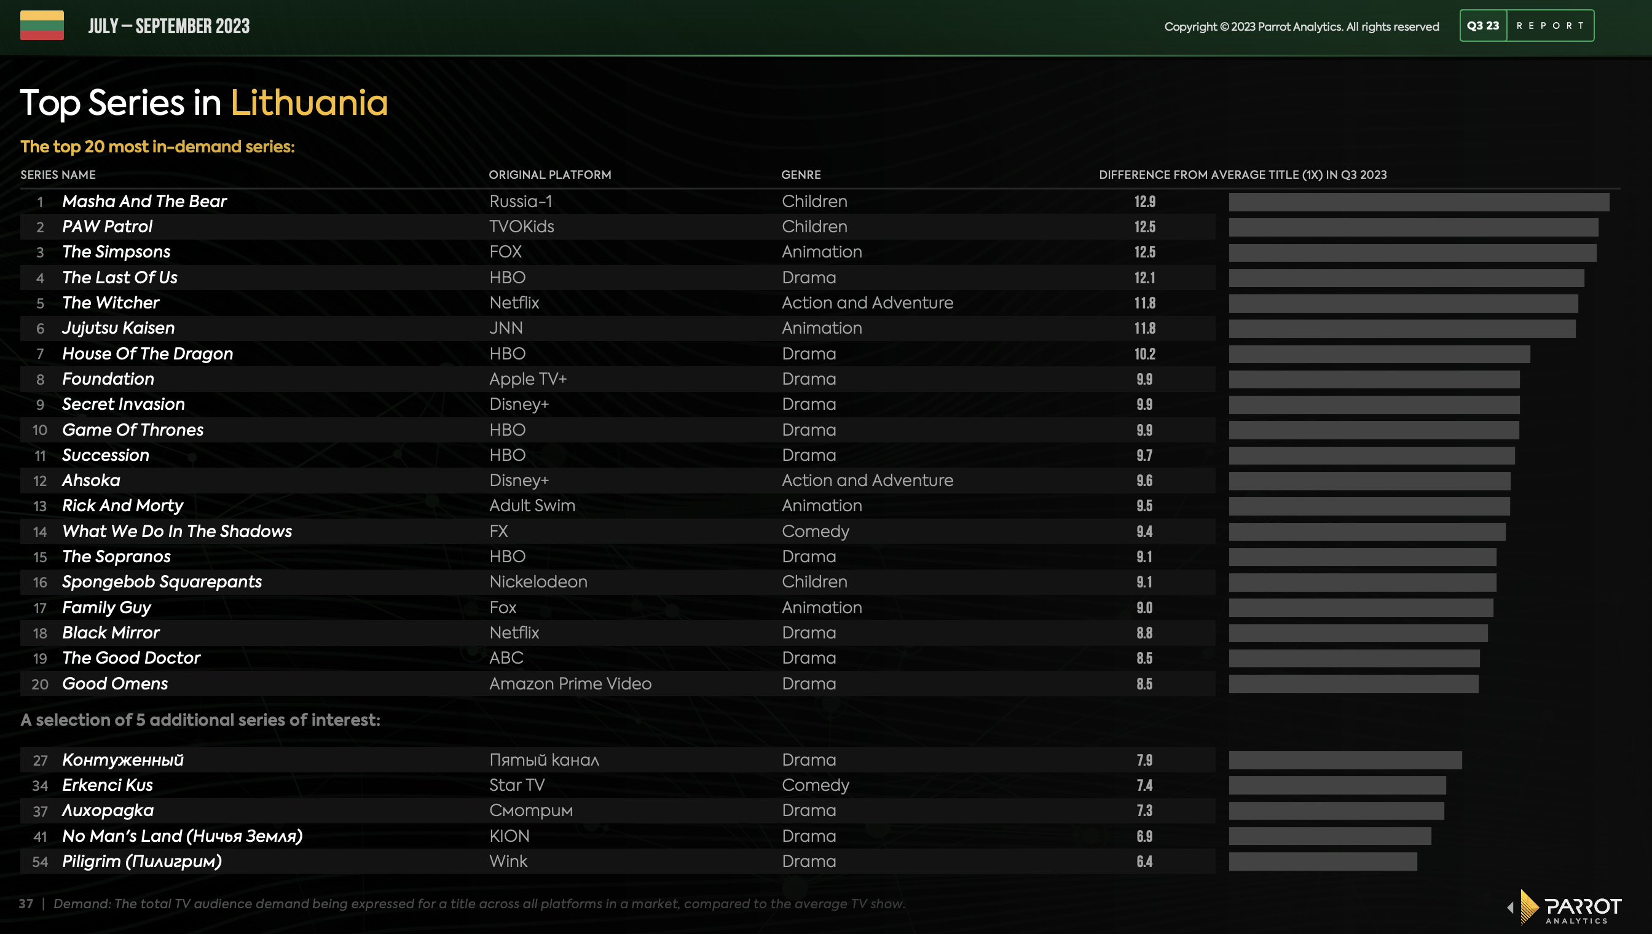Click the Comedy genre for What We Do
Screen dimensions: 1652x934
coord(816,532)
